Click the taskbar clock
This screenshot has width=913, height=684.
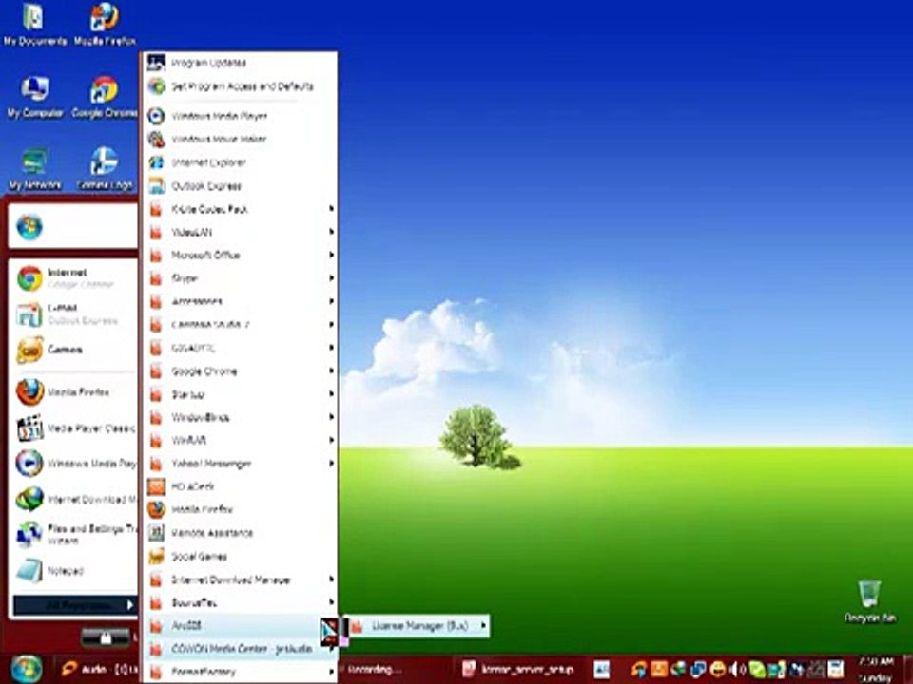tap(876, 670)
